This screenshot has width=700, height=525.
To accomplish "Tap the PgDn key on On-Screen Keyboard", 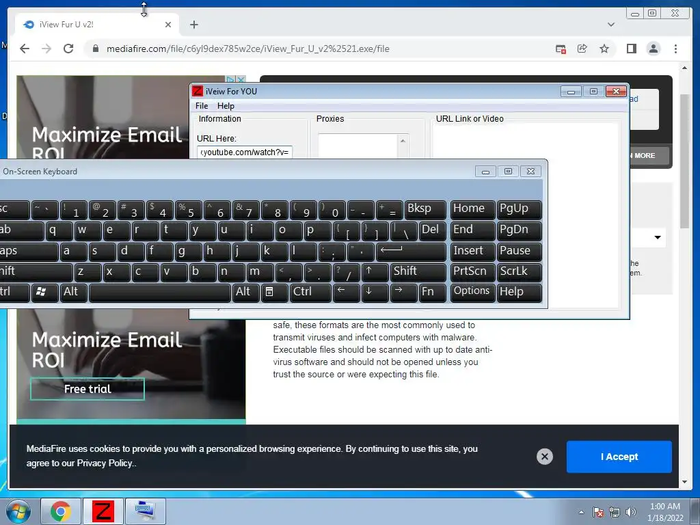I will [520, 230].
